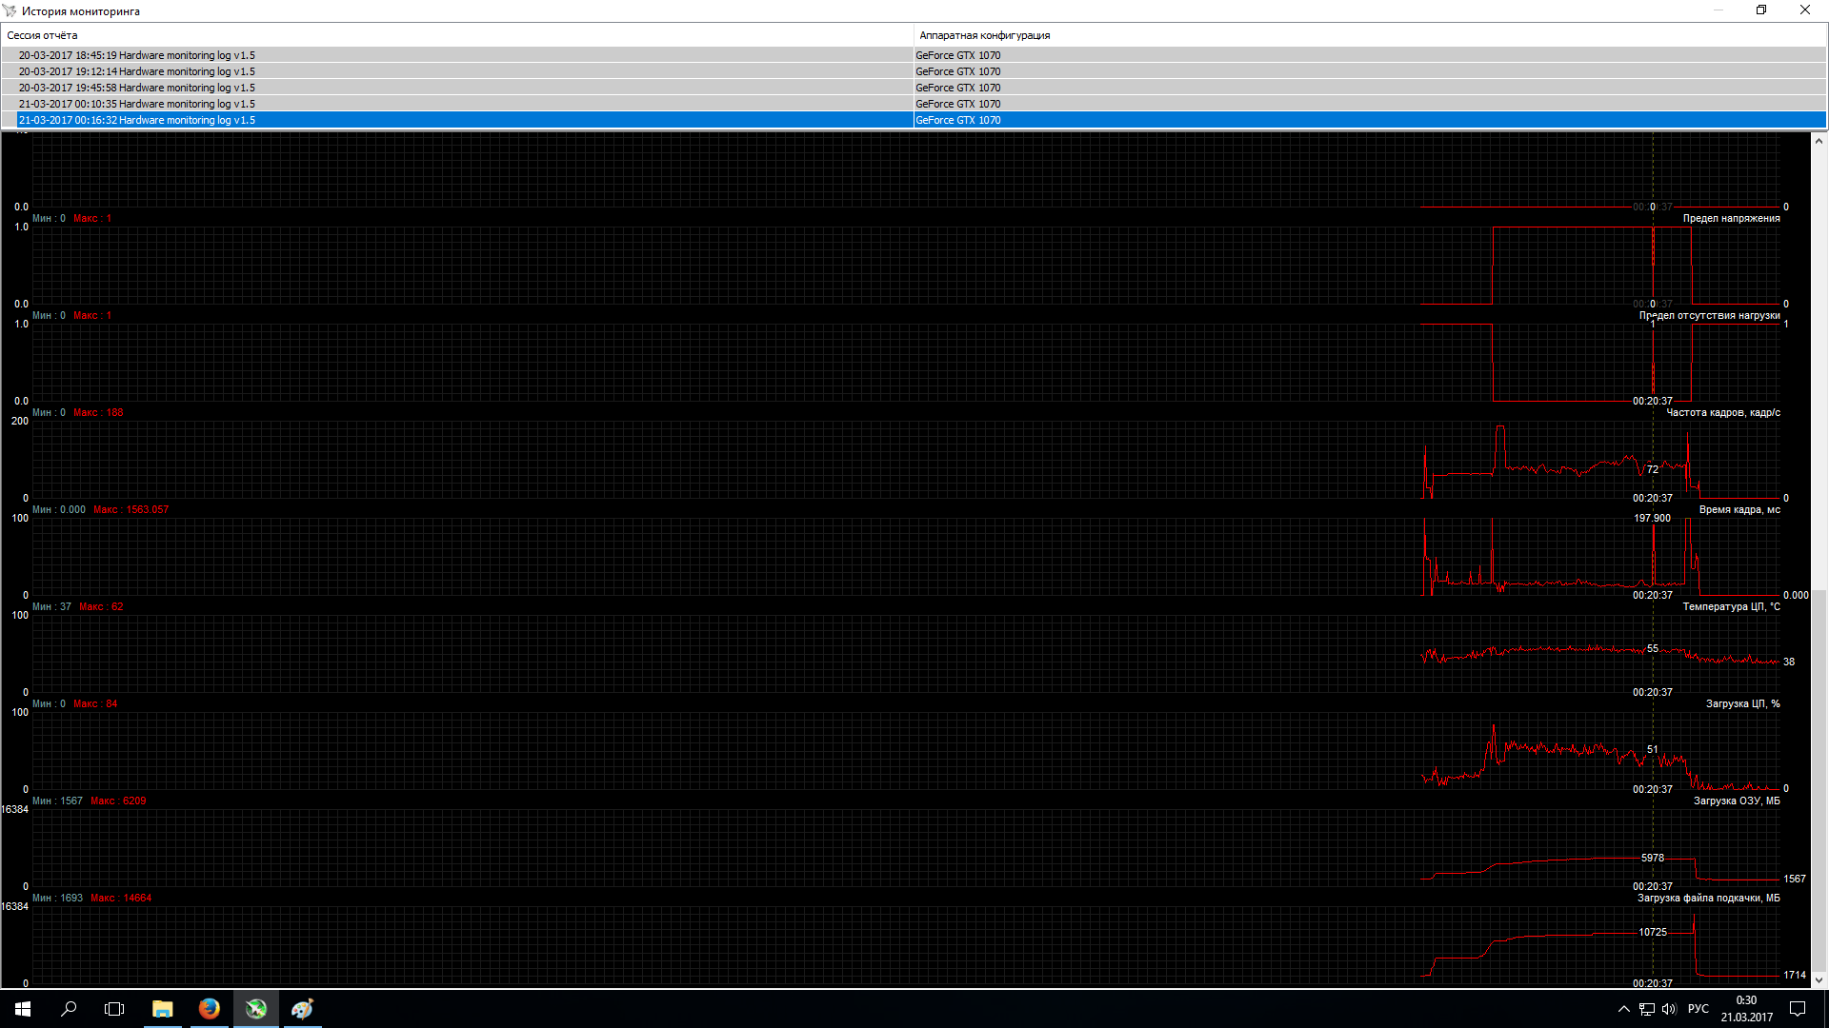This screenshot has width=1829, height=1028.
Task: Click the 'Аппаратная конфигурация' column header
Action: [985, 35]
